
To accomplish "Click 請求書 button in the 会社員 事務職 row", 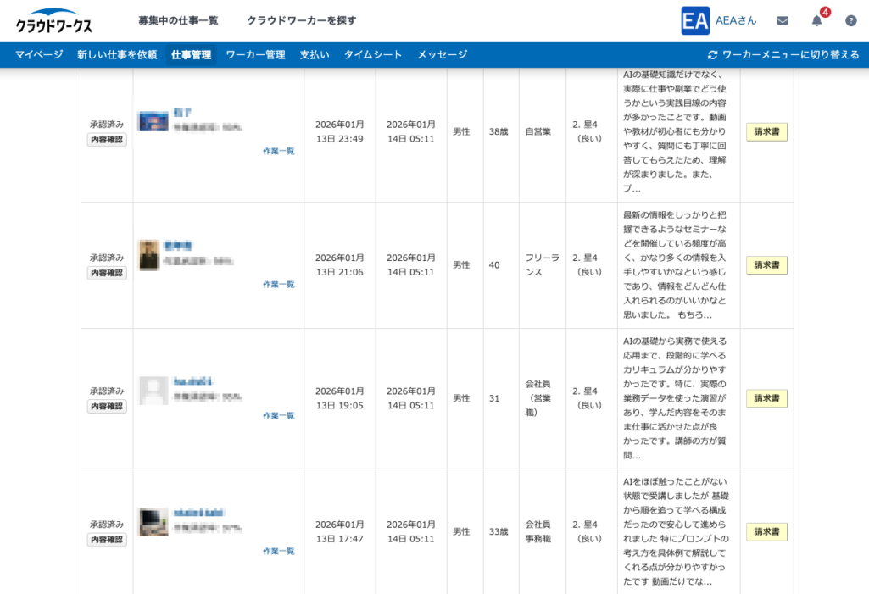I will click(766, 532).
